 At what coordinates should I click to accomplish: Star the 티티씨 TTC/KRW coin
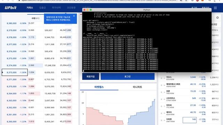161,106
